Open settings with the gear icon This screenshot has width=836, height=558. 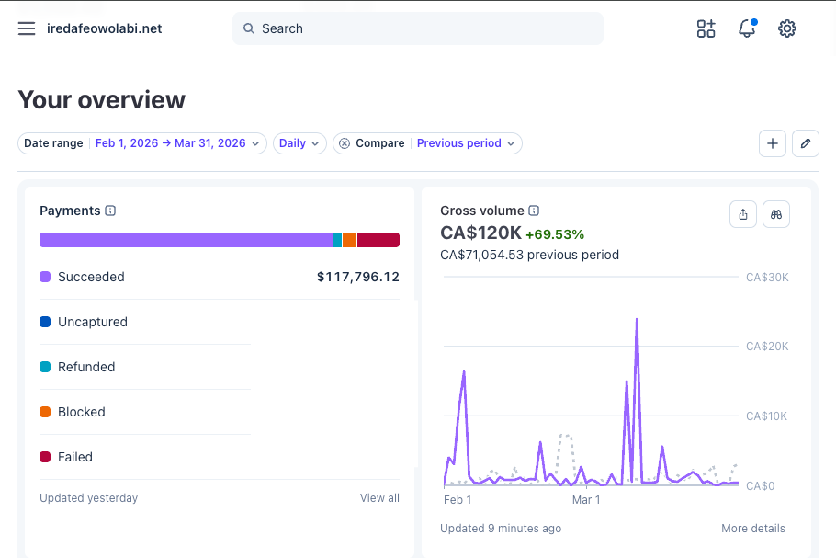tap(786, 28)
